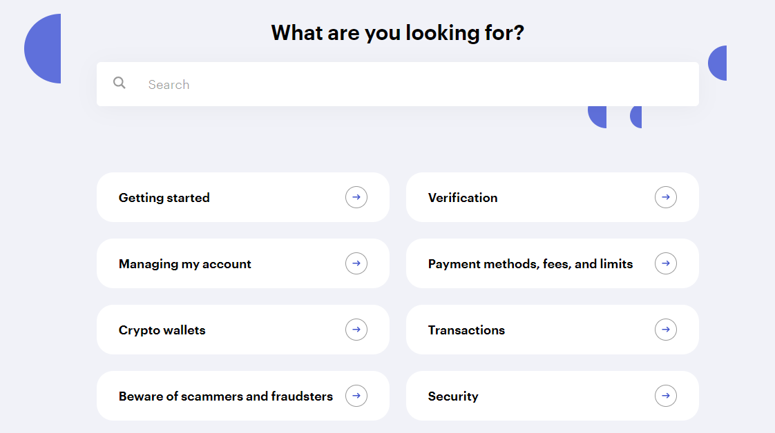Open Payment methods, fees, and limits
This screenshot has height=433, width=775.
[x=553, y=263]
